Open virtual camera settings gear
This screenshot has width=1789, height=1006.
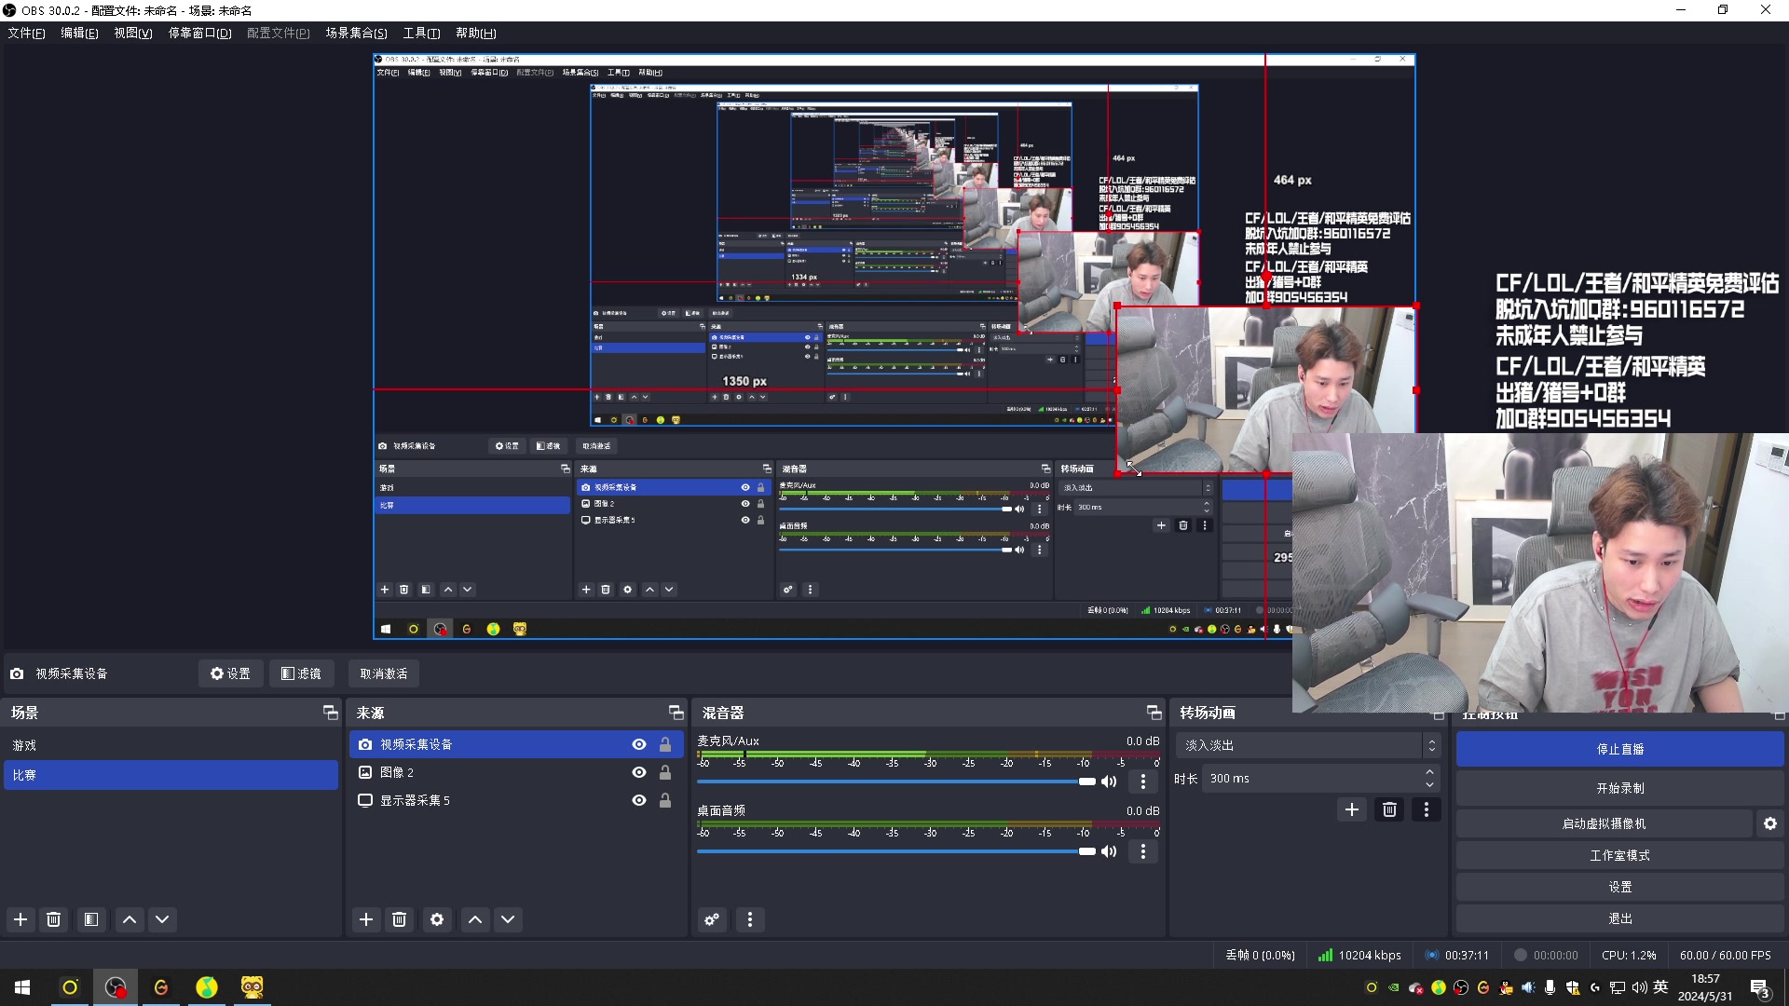pos(1770,823)
